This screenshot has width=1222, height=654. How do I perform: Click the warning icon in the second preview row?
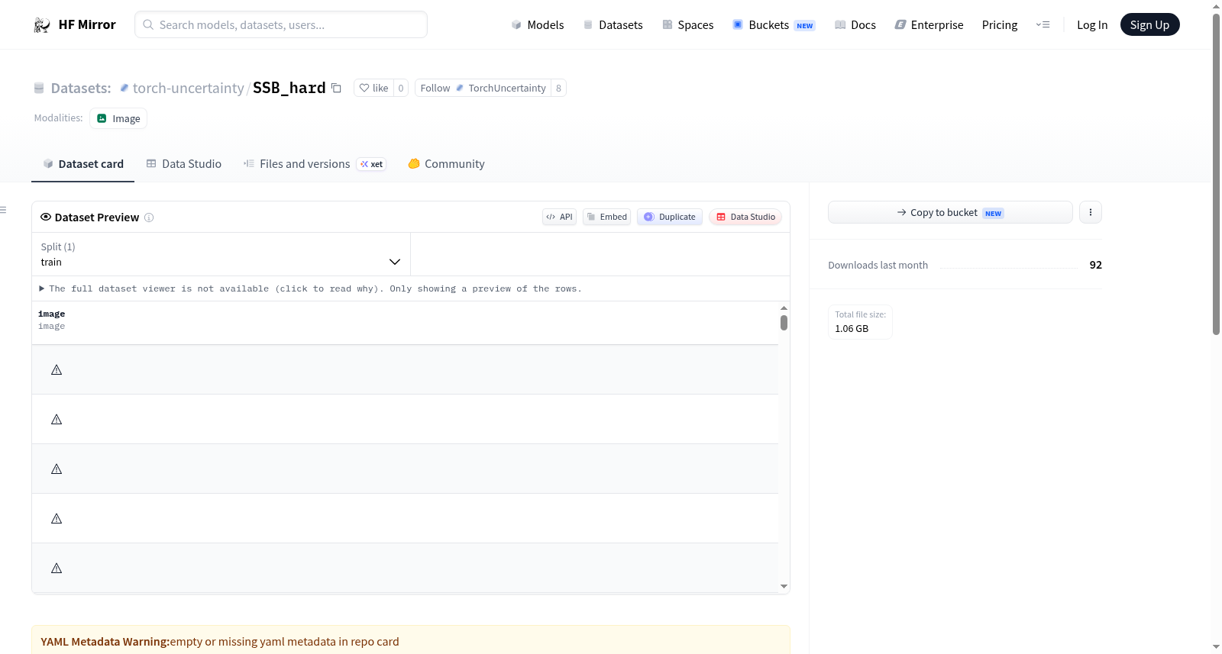coord(57,420)
